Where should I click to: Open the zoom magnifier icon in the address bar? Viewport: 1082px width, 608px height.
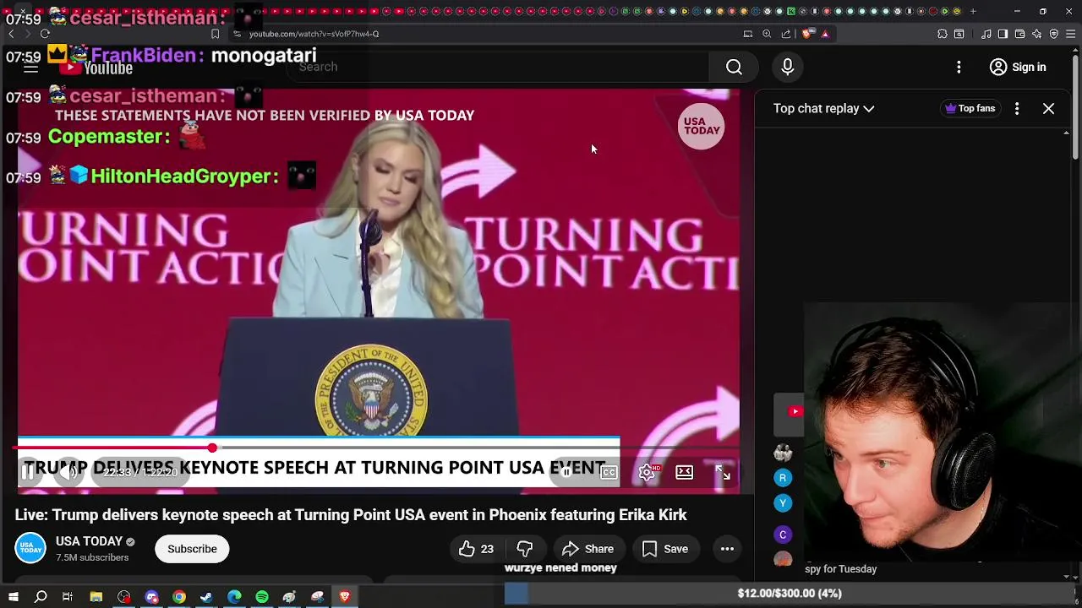[767, 34]
